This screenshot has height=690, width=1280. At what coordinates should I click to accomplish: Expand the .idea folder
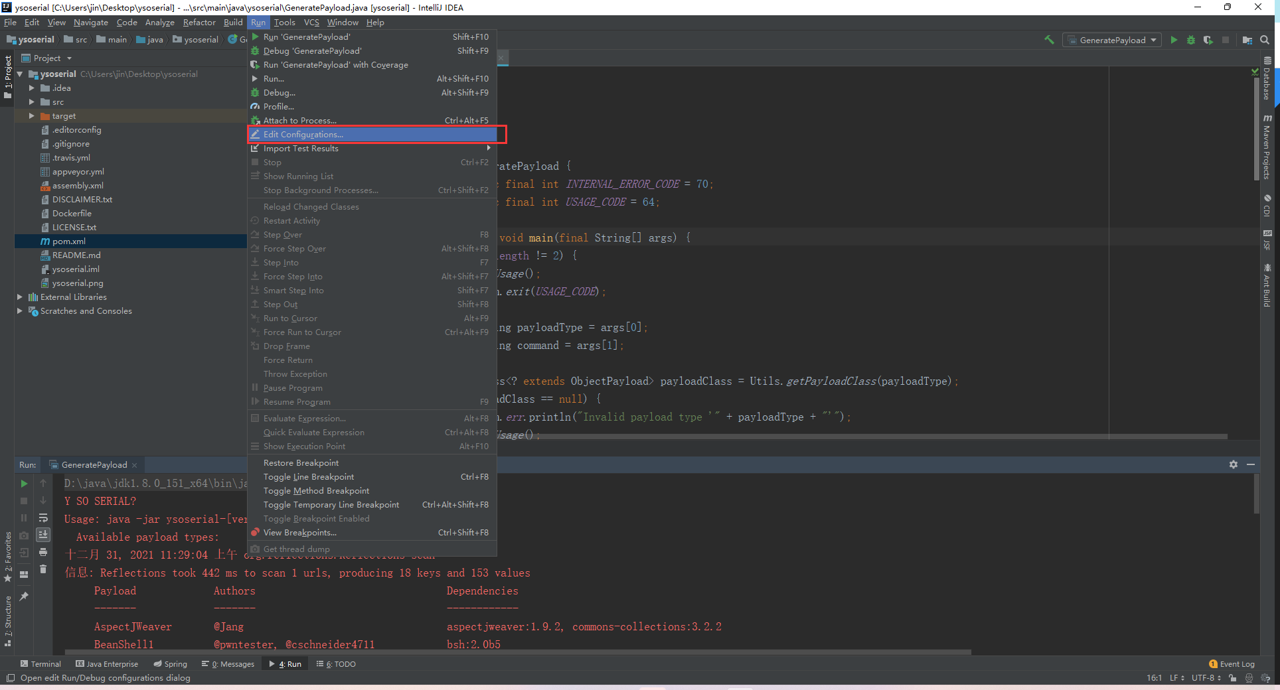pyautogui.click(x=31, y=88)
